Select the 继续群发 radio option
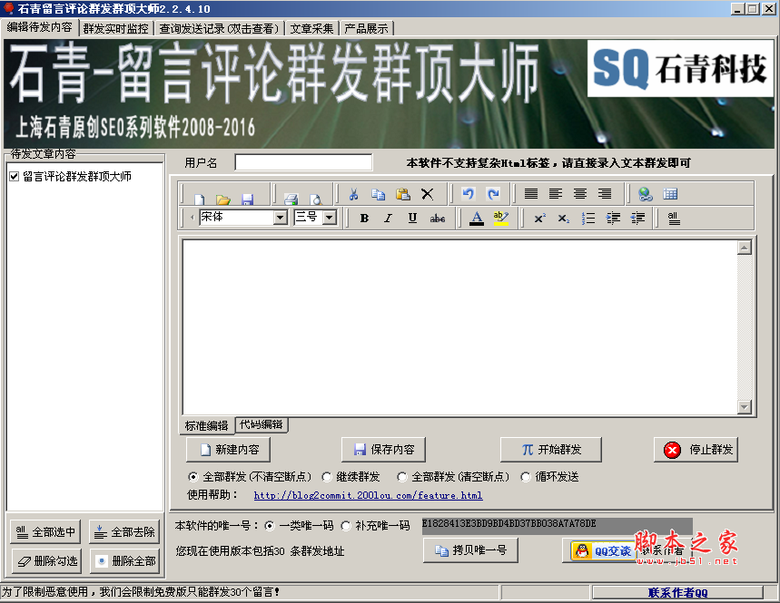 [327, 477]
